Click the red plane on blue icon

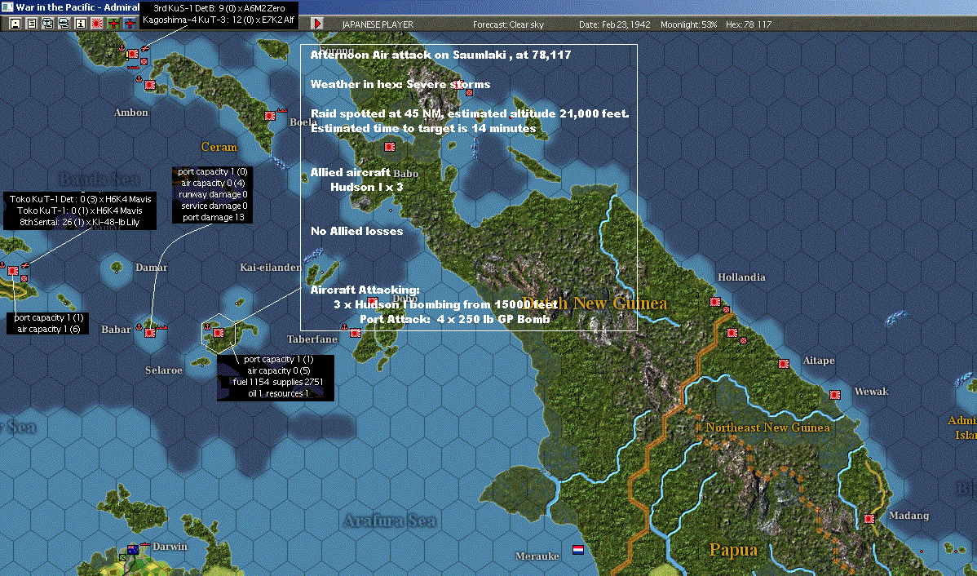pos(130,24)
